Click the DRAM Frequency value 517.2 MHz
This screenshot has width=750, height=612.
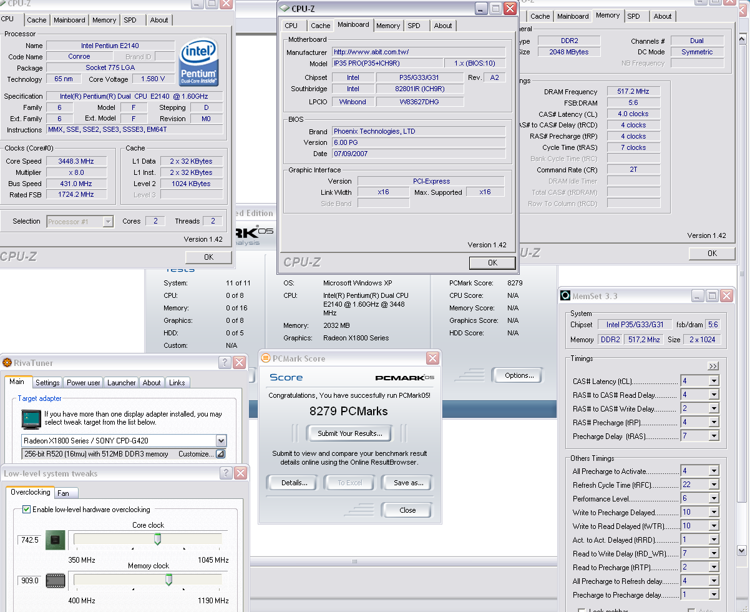(x=633, y=91)
